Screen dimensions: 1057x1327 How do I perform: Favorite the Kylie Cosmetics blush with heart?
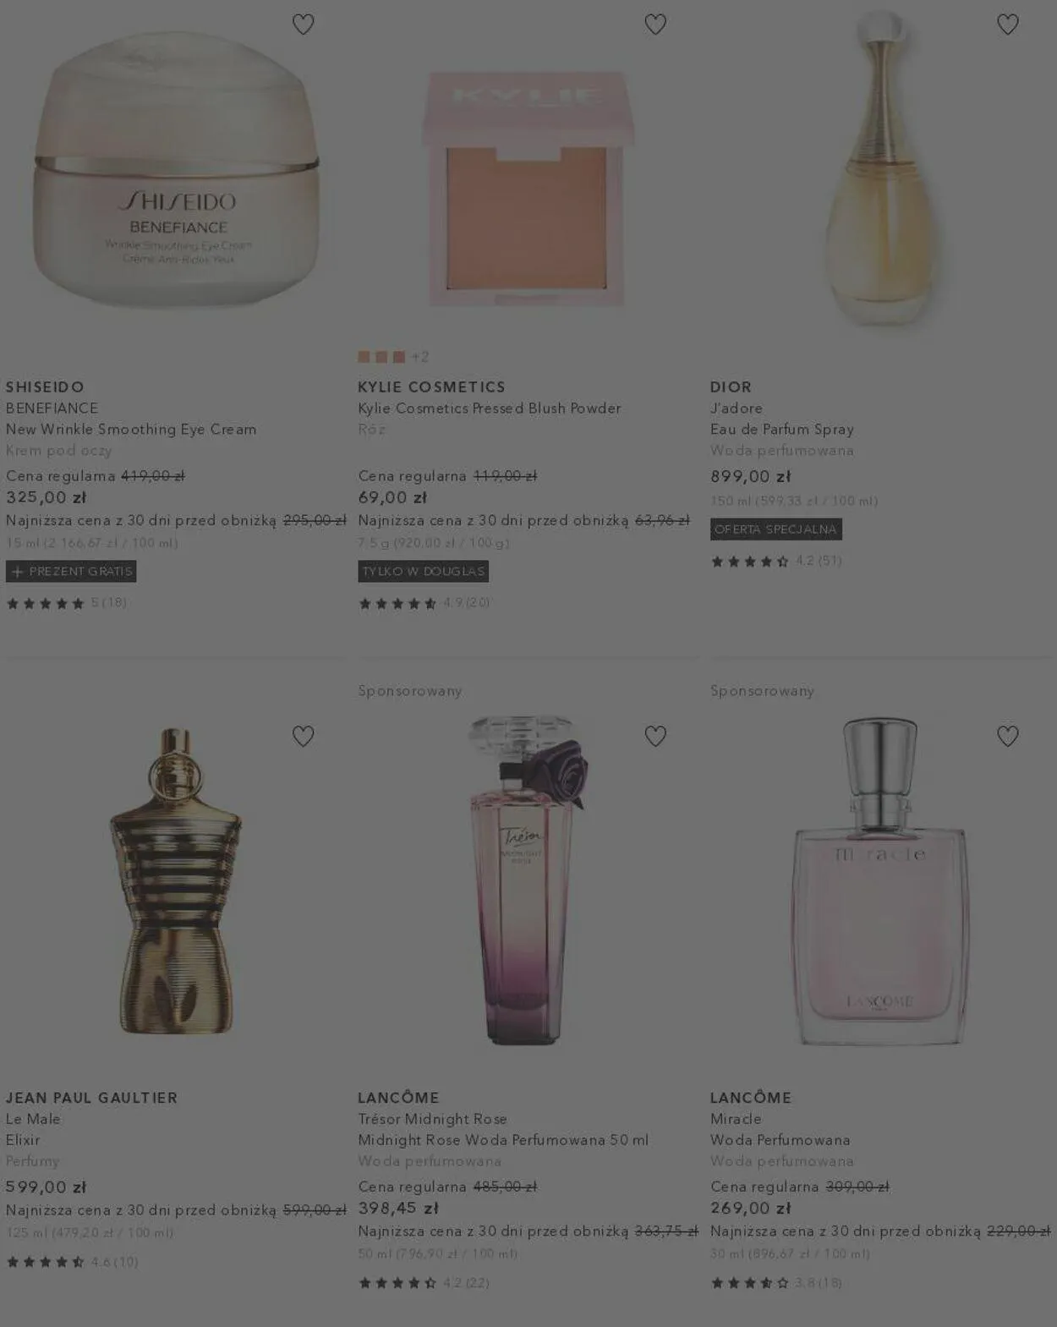pos(655,25)
